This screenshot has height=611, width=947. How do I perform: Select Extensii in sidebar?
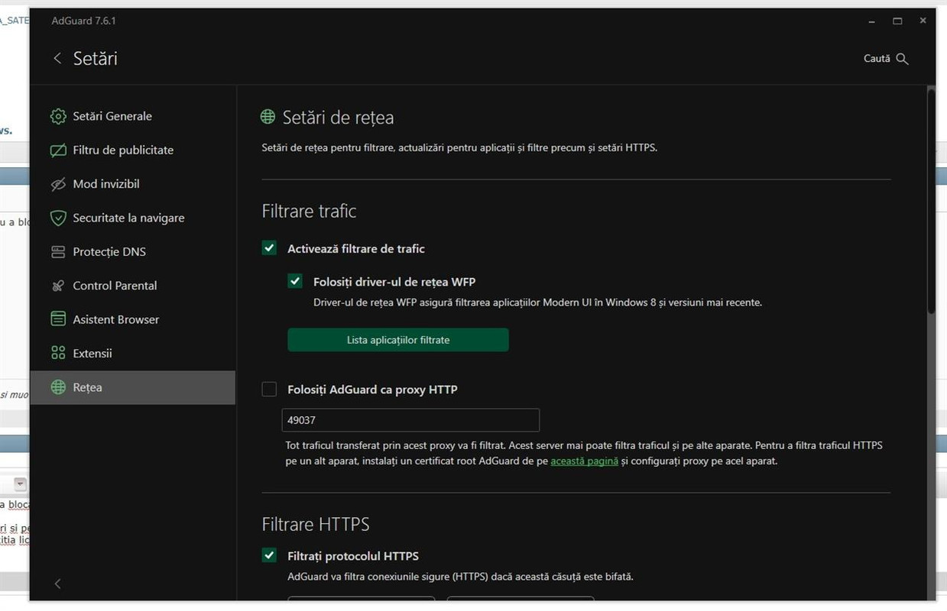[x=133, y=353]
